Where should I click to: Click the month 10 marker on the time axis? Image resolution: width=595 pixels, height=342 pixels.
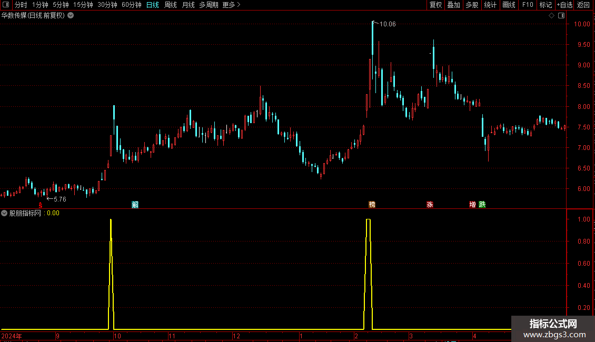pyautogui.click(x=117, y=336)
